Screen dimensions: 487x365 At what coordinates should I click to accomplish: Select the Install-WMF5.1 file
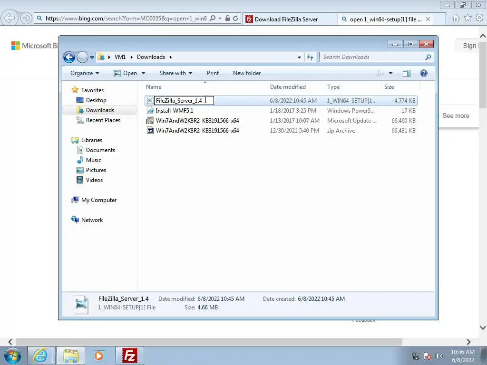click(x=281, y=110)
